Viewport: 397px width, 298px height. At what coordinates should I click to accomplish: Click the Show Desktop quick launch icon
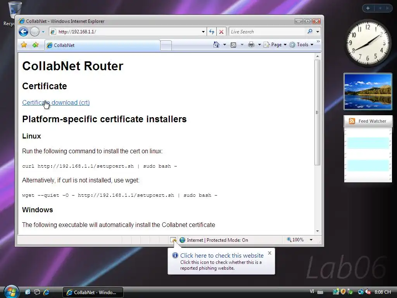pos(28,292)
